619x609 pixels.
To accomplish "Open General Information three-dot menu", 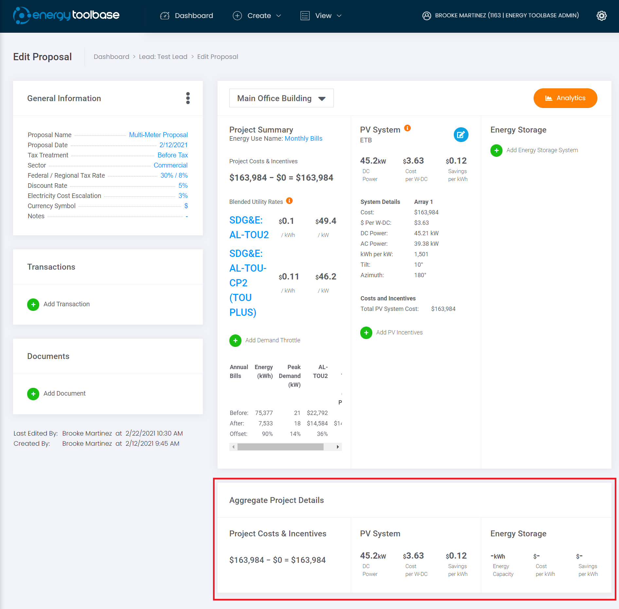I will tap(188, 98).
